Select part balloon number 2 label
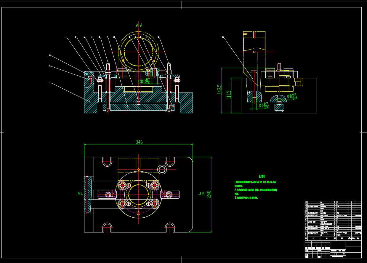 (50, 66)
